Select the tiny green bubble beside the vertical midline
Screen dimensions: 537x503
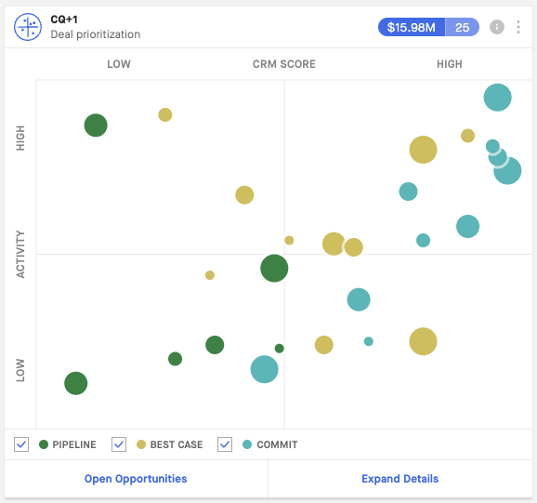[x=279, y=348]
